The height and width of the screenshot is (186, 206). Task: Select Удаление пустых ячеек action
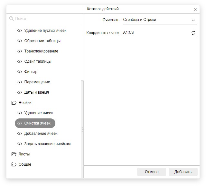click(45, 31)
